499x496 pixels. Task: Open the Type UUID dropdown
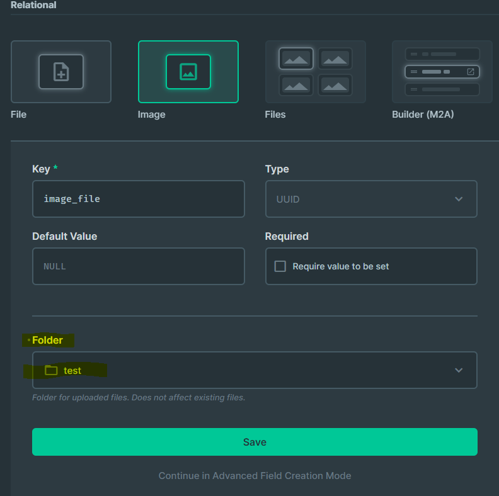click(371, 199)
